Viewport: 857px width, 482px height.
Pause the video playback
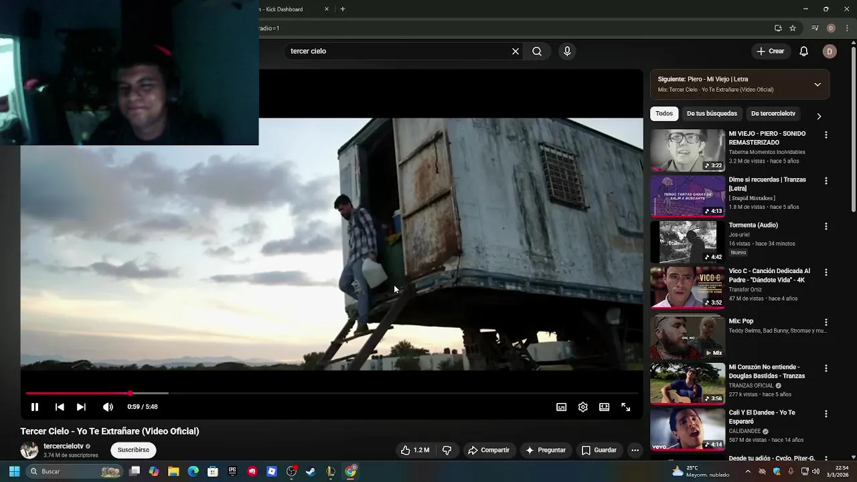pos(35,407)
